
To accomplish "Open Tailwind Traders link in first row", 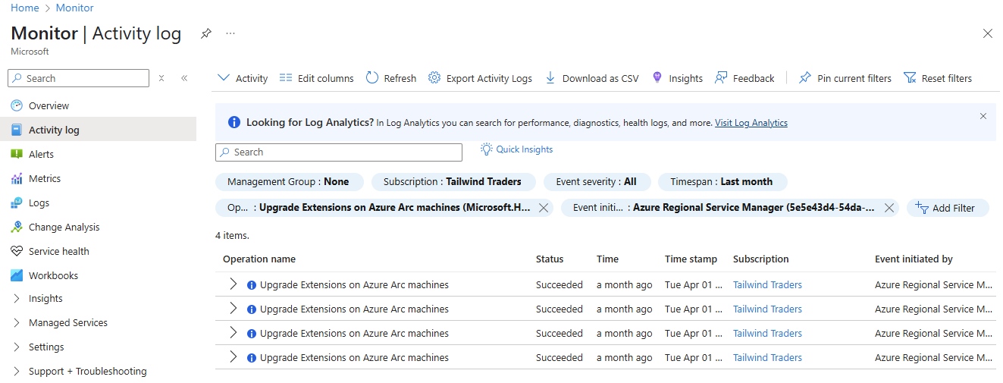I will pos(767,285).
